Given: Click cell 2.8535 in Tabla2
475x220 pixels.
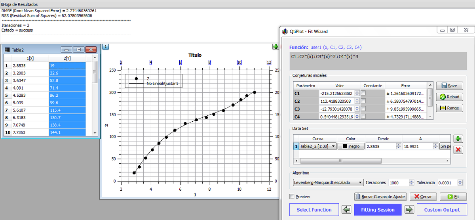Looking at the screenshot, I should pyautogui.click(x=30, y=65).
